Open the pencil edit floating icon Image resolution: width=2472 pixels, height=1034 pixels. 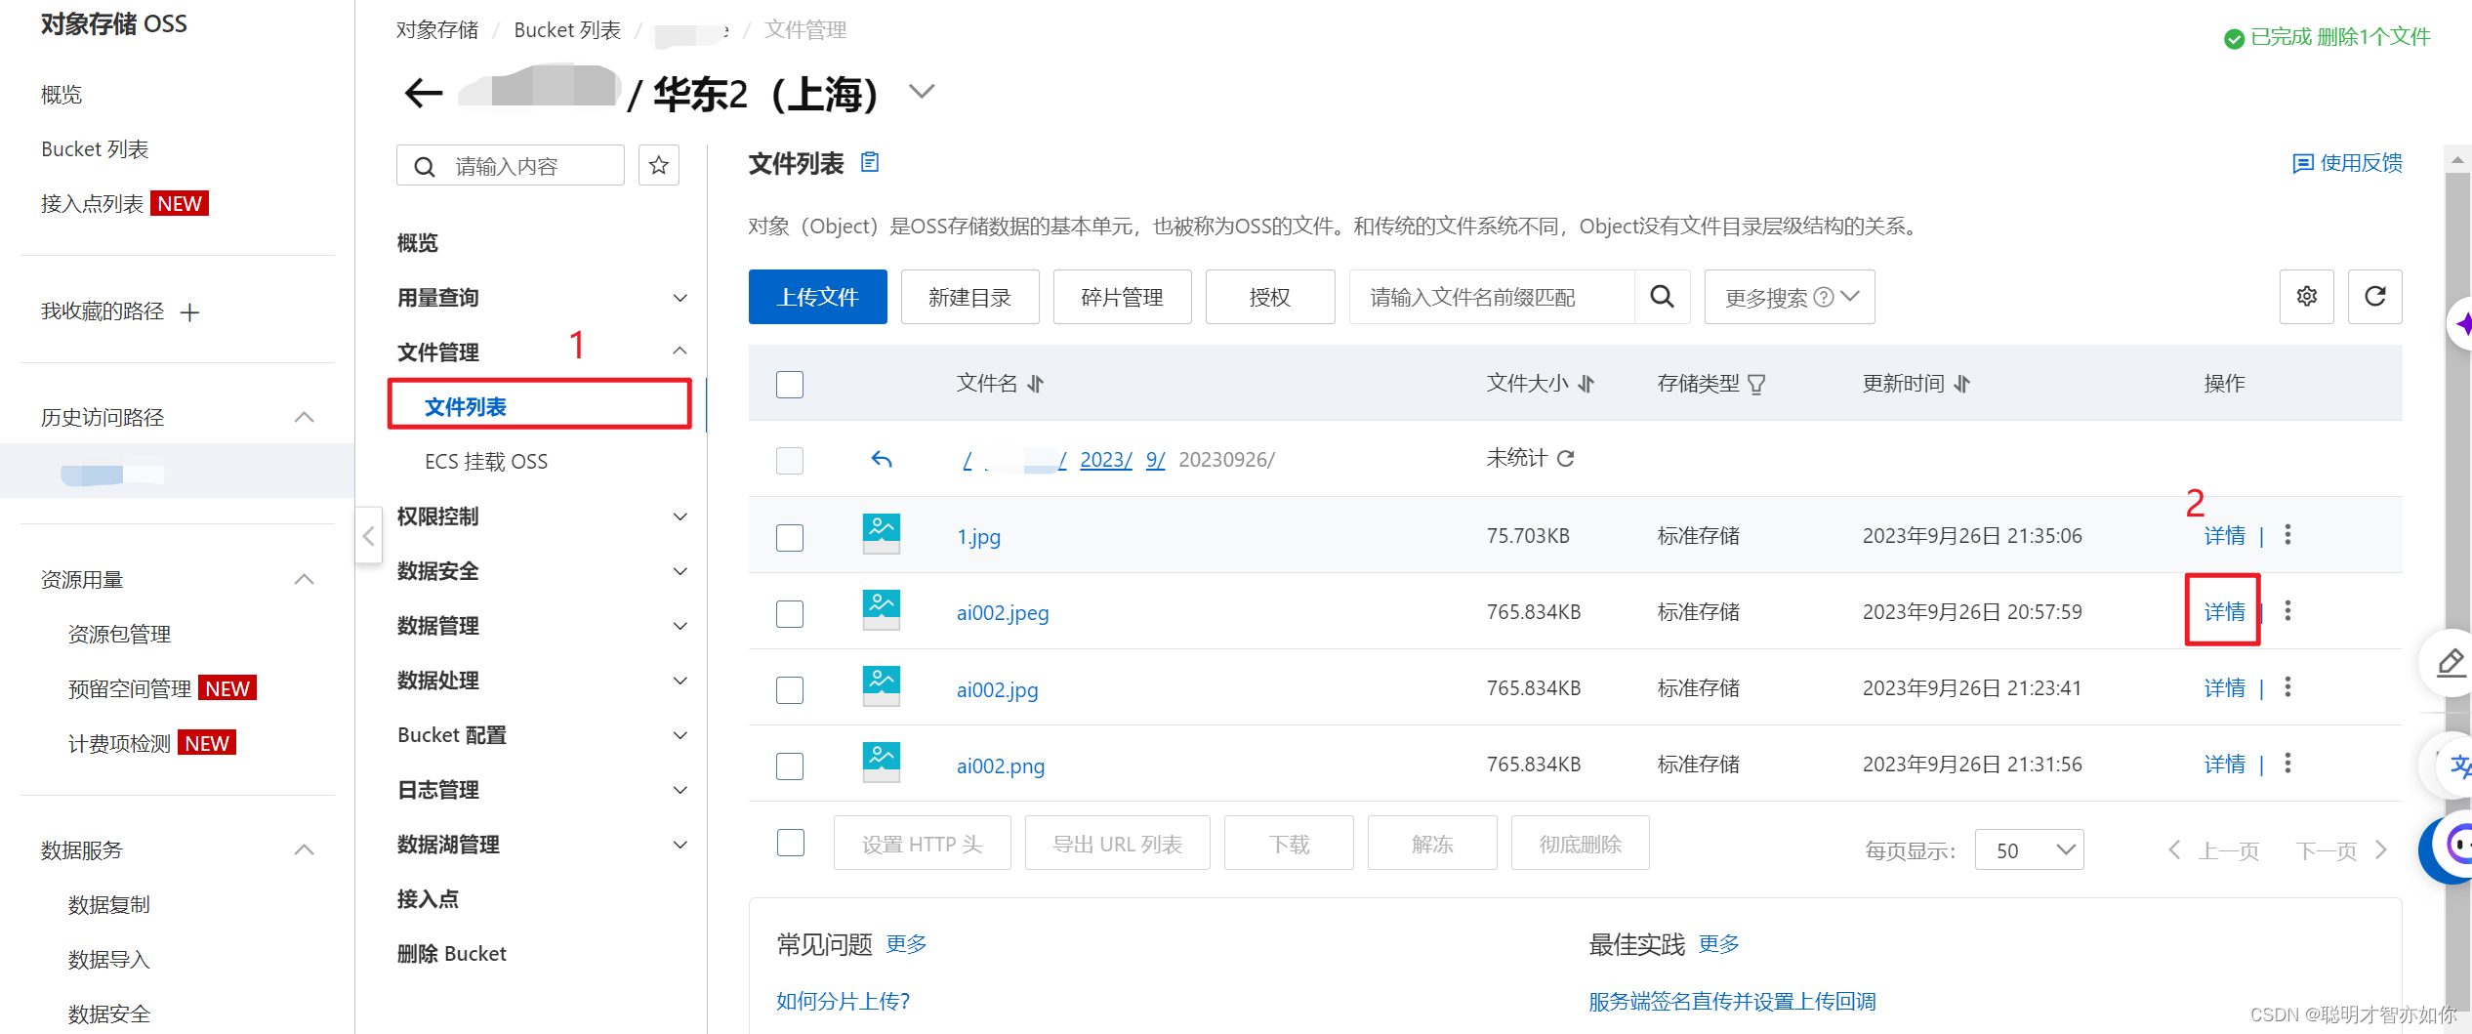(2451, 663)
